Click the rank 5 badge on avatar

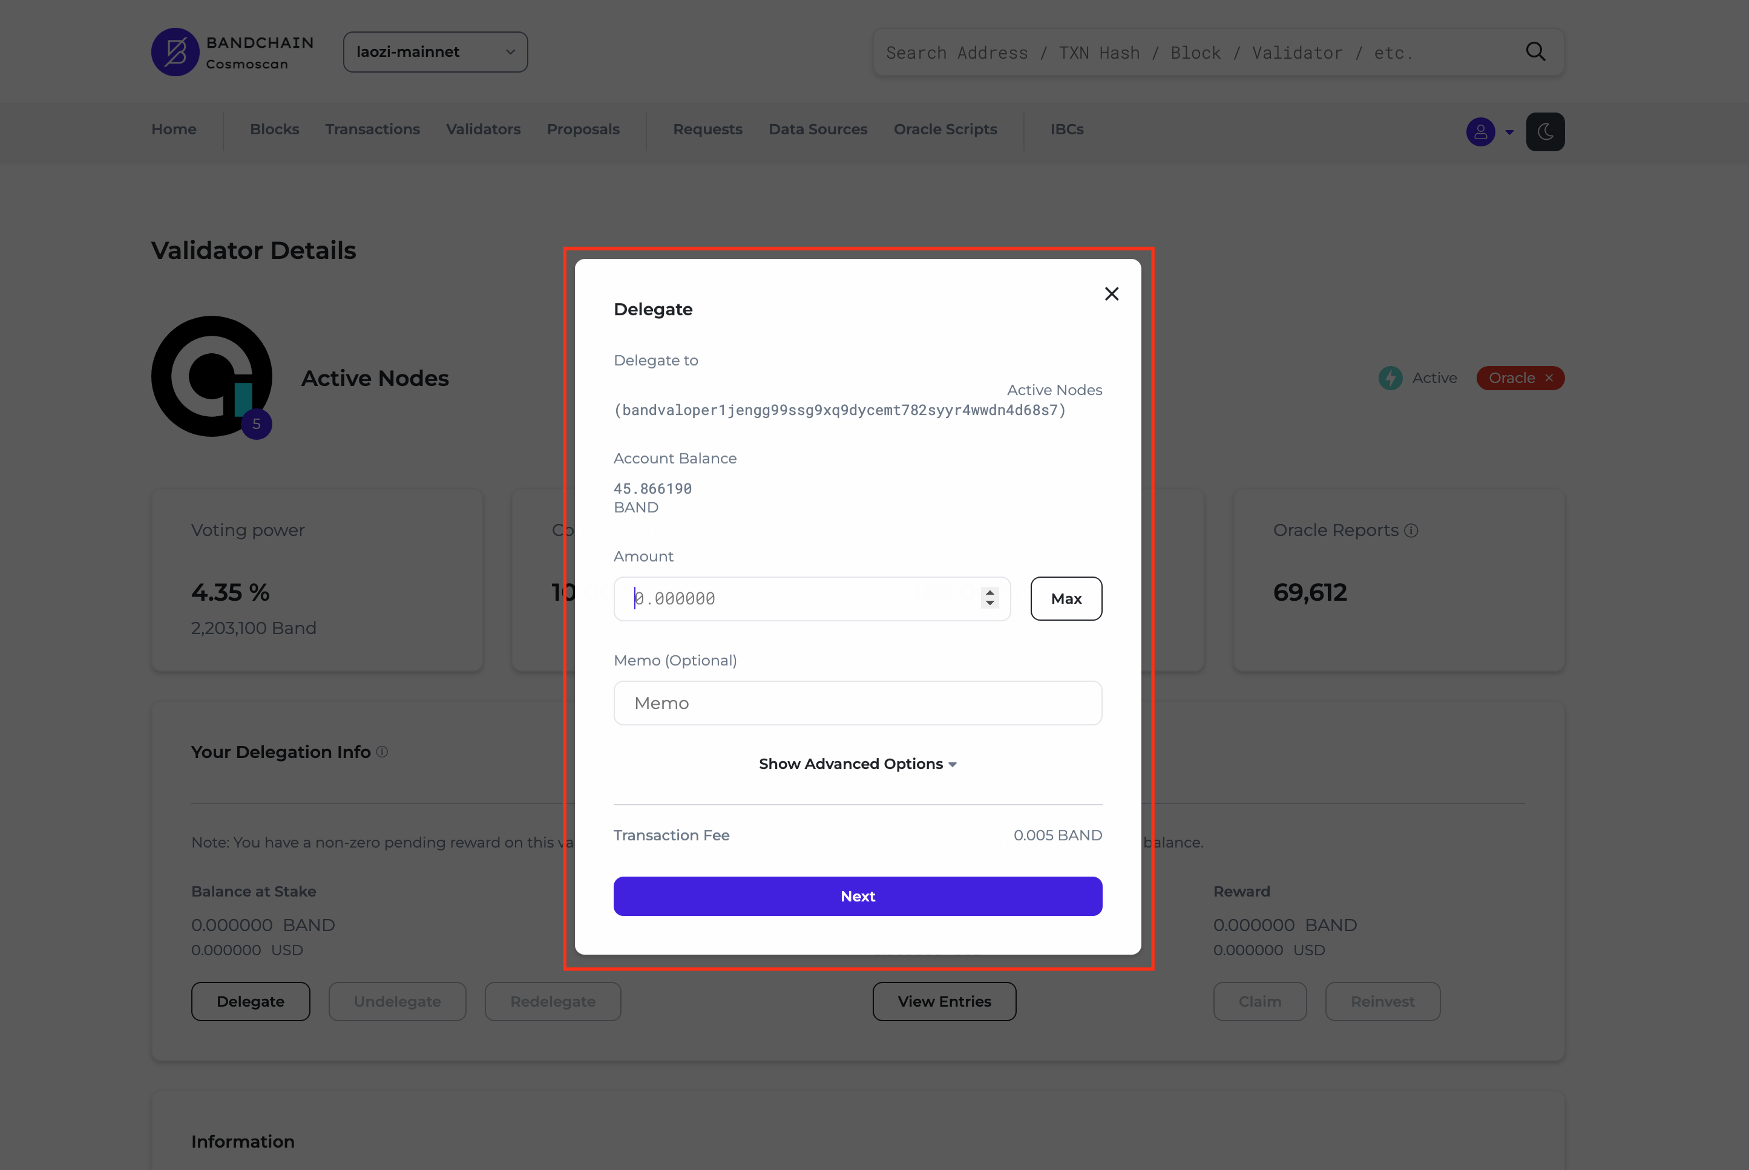256,424
